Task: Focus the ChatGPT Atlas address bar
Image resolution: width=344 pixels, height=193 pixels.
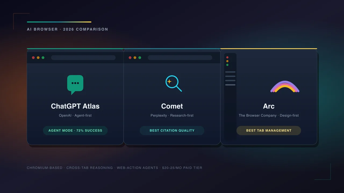Action: pos(83,58)
